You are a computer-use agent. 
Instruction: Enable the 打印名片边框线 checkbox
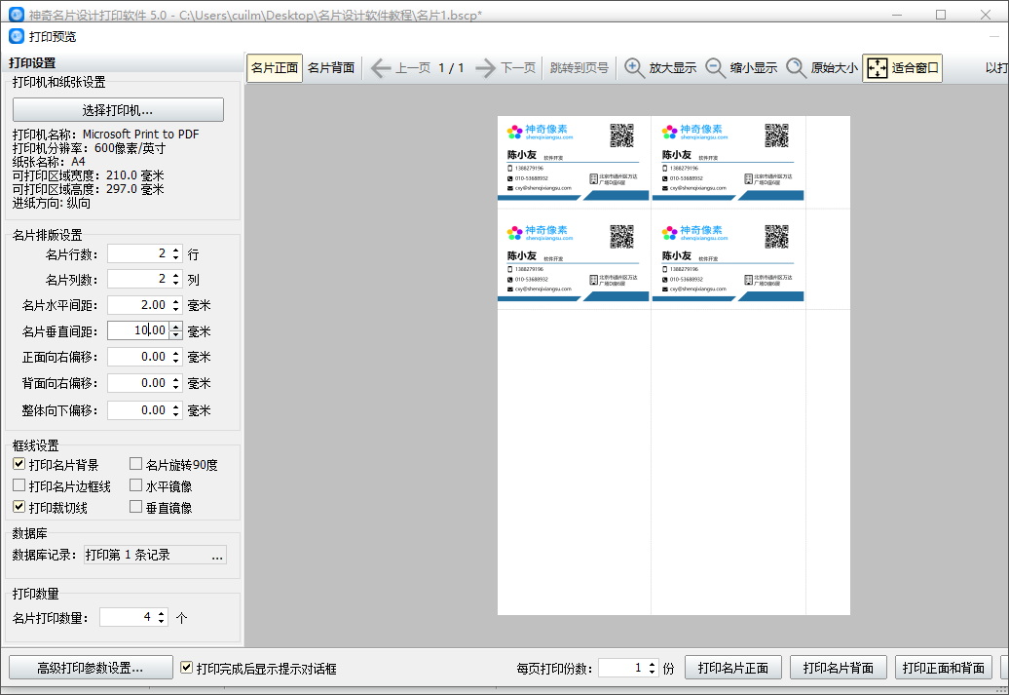pos(19,485)
